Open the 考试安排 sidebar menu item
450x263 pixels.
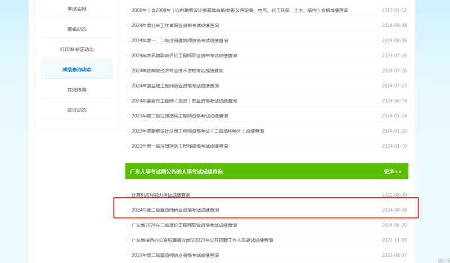pos(77,9)
